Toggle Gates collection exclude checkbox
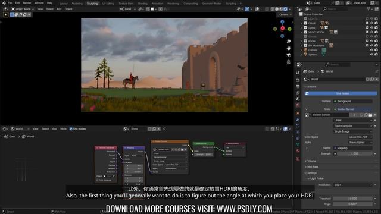Screen dimensions: 381x214 tap(367, 28)
